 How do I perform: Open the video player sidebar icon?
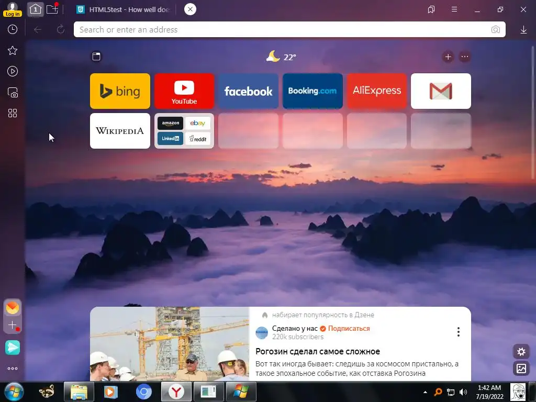(x=13, y=71)
